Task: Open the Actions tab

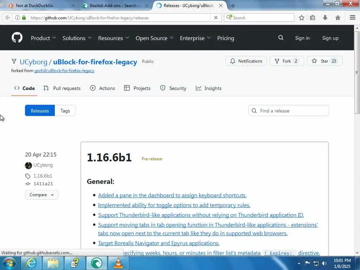Action: point(102,88)
